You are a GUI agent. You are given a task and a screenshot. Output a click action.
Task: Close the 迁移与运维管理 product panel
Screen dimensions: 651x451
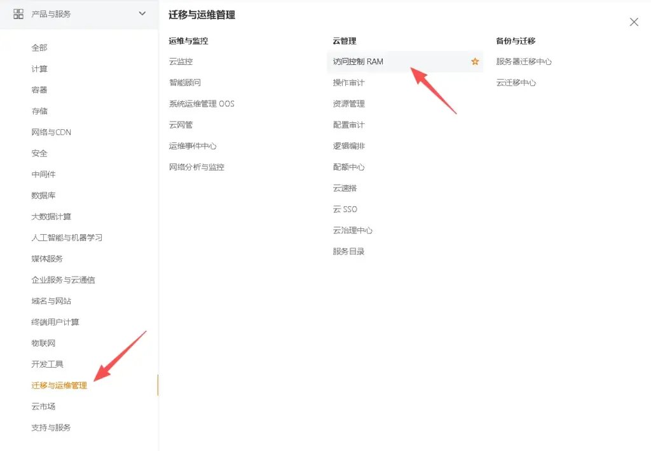633,21
